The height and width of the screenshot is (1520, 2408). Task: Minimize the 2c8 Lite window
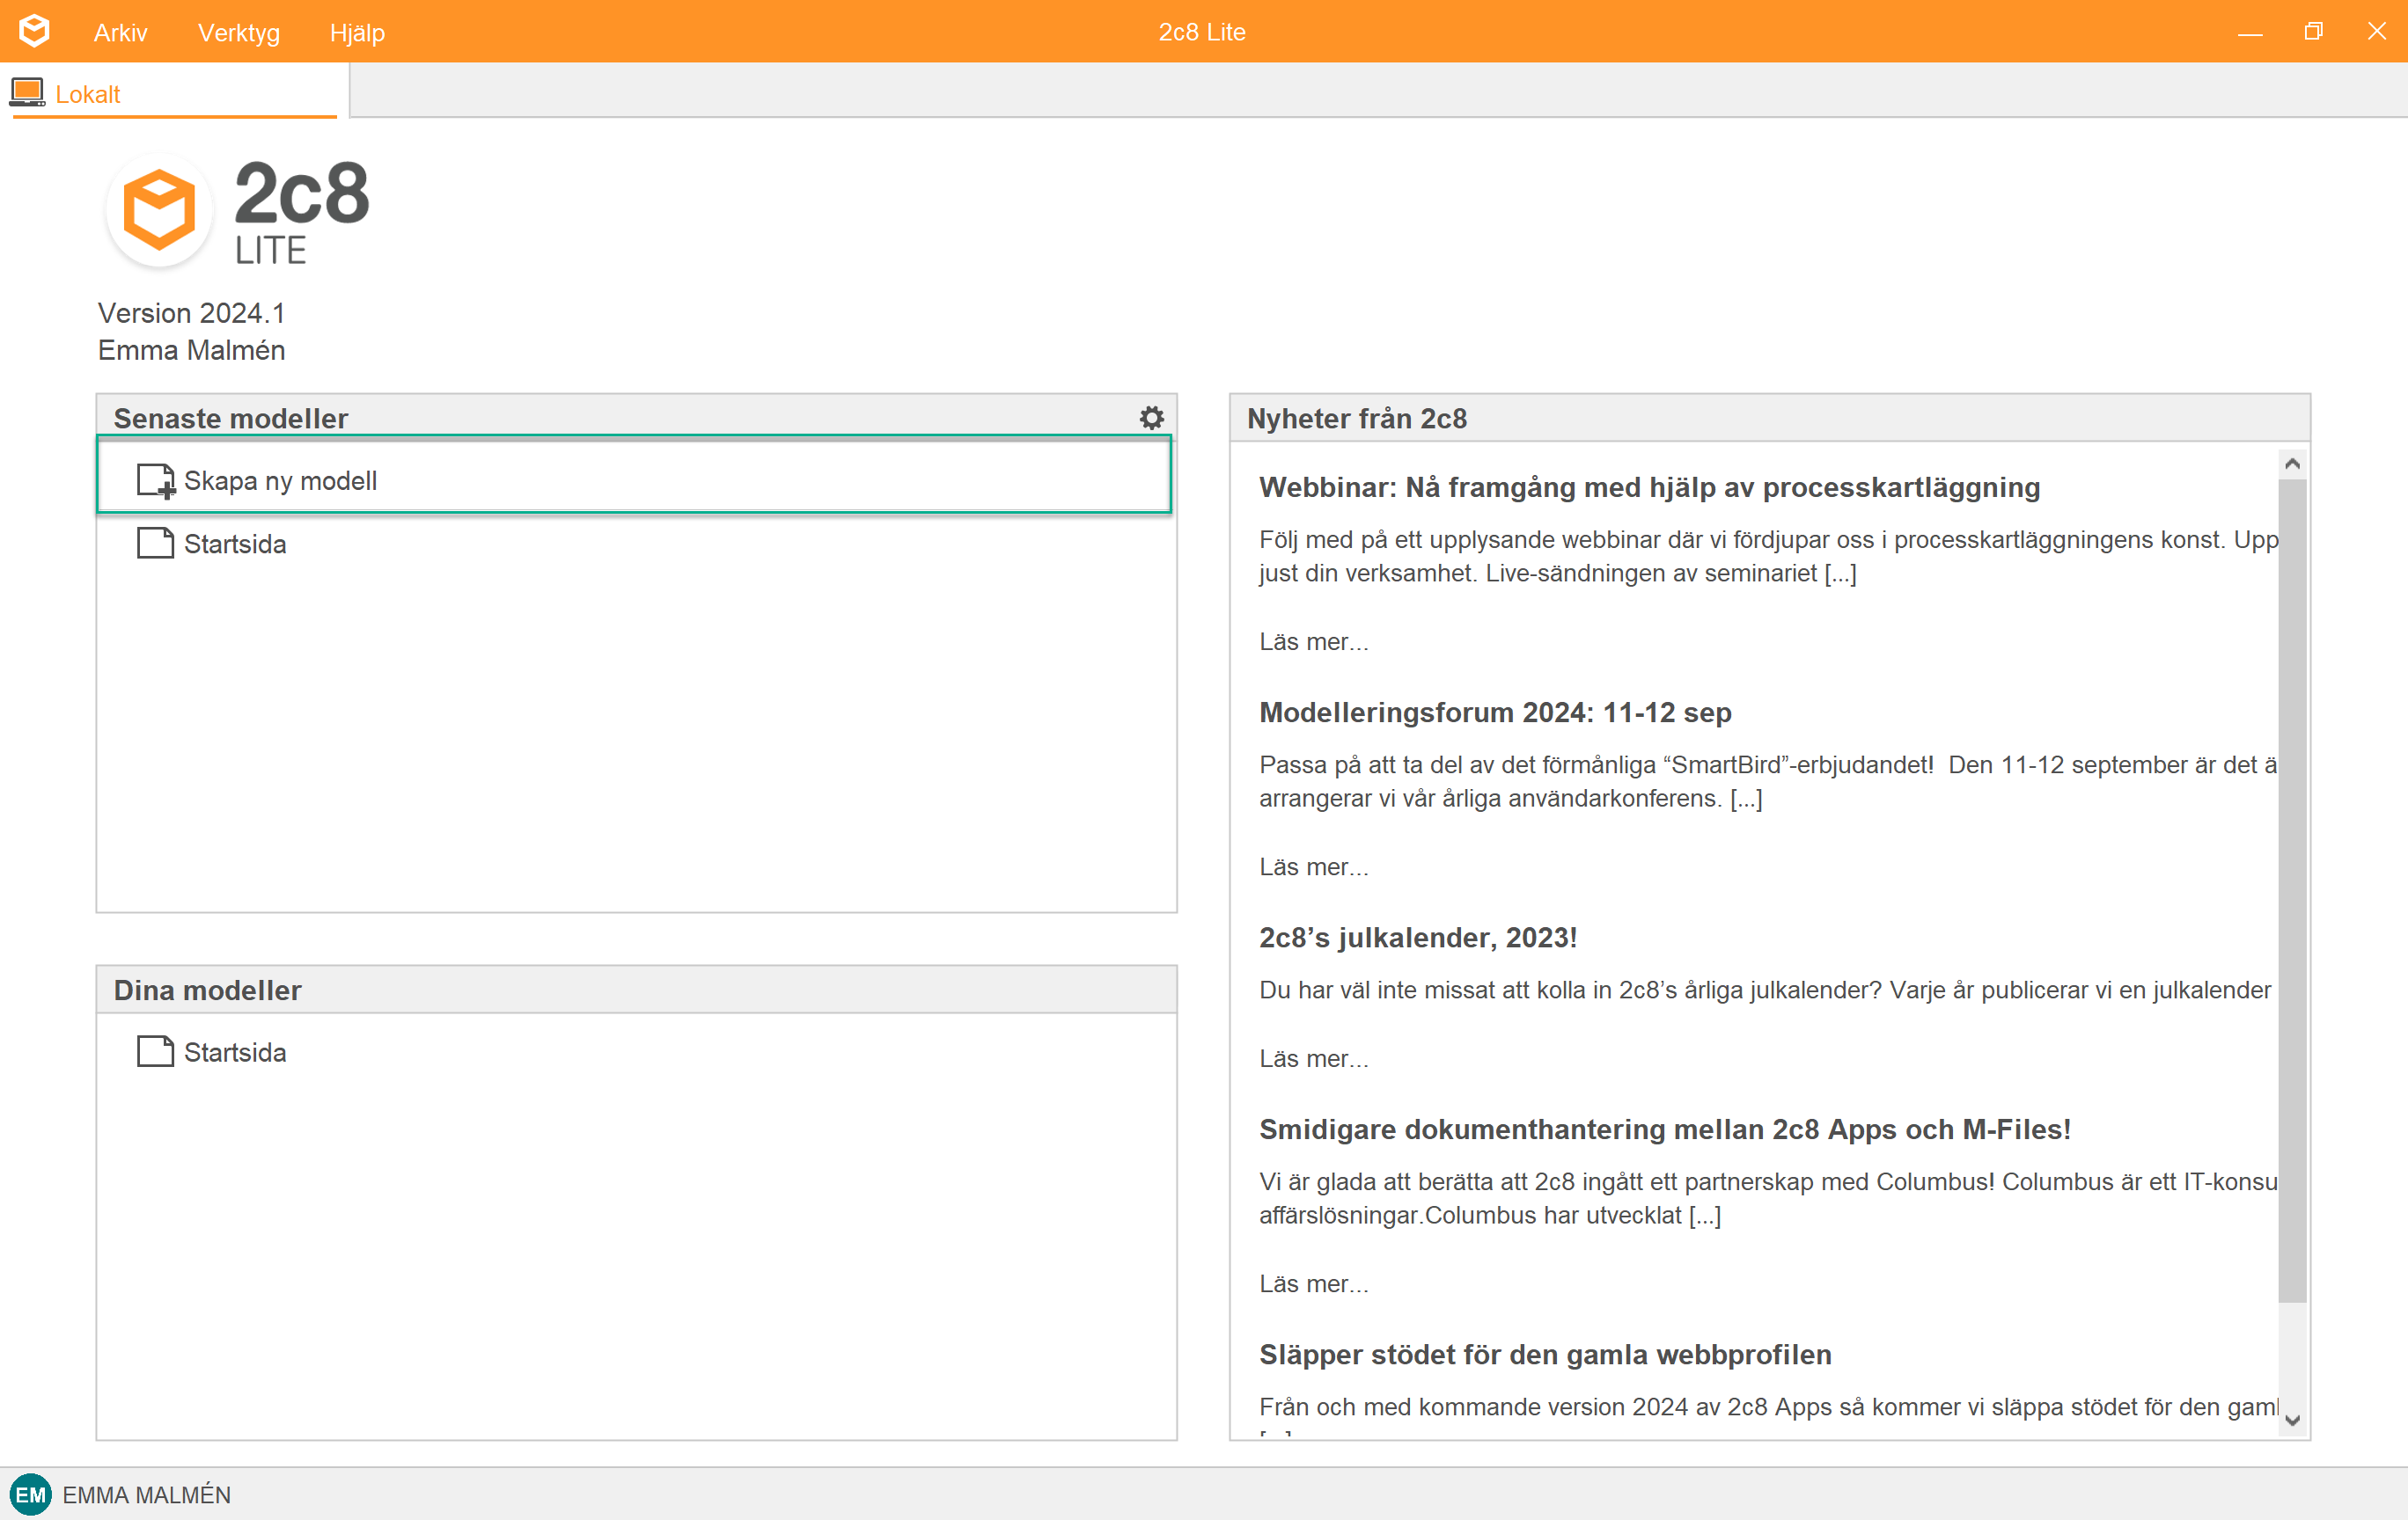click(2250, 32)
